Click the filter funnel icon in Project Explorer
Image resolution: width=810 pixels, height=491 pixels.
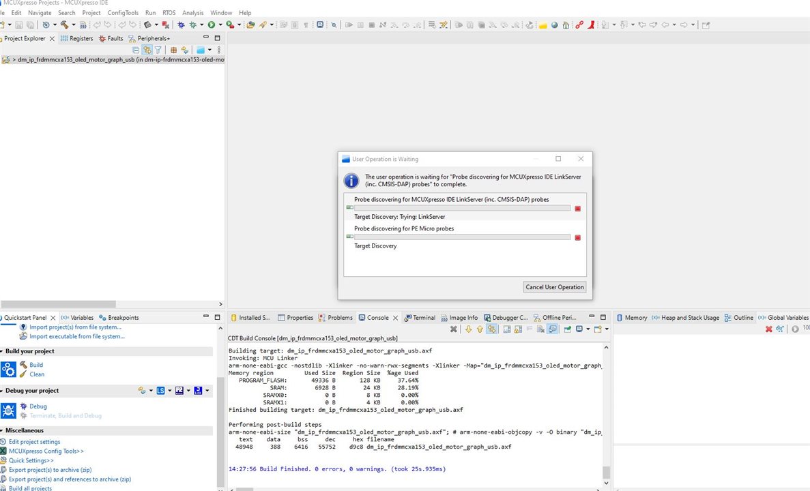pyautogui.click(x=158, y=50)
